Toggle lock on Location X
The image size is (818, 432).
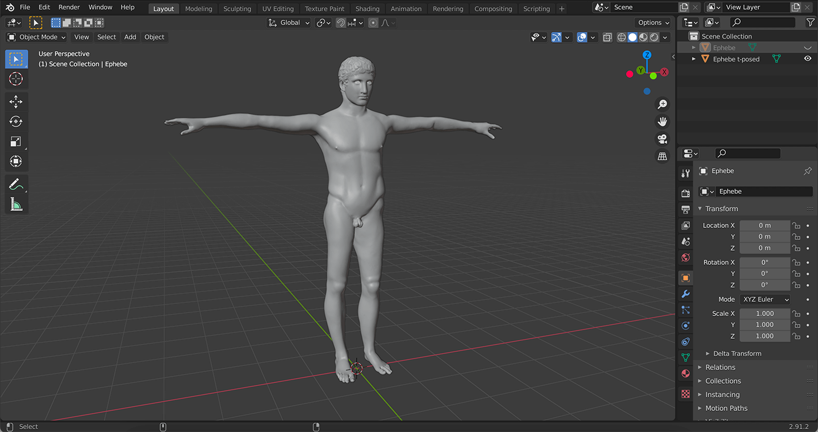796,226
